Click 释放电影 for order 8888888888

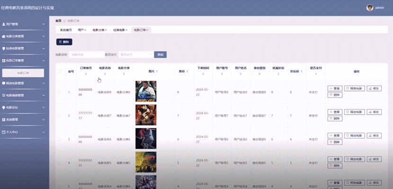[354, 89]
